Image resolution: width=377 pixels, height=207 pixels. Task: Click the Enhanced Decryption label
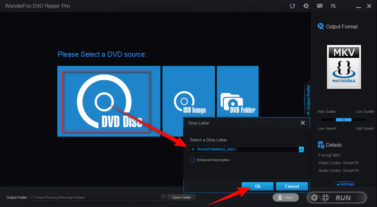(213, 160)
